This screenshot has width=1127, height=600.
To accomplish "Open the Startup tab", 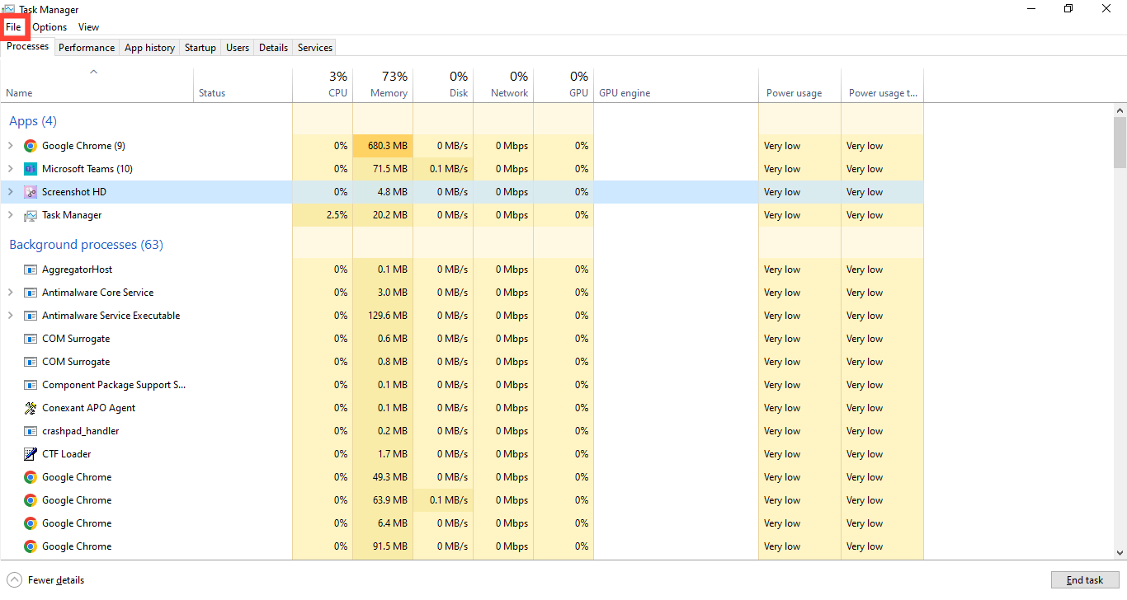I will click(x=200, y=48).
